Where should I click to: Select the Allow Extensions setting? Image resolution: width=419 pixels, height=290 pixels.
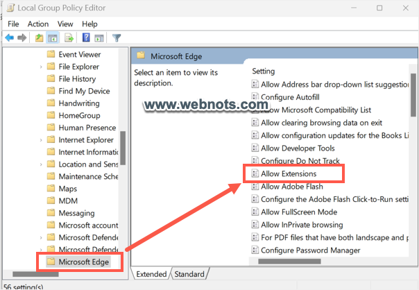coord(288,173)
